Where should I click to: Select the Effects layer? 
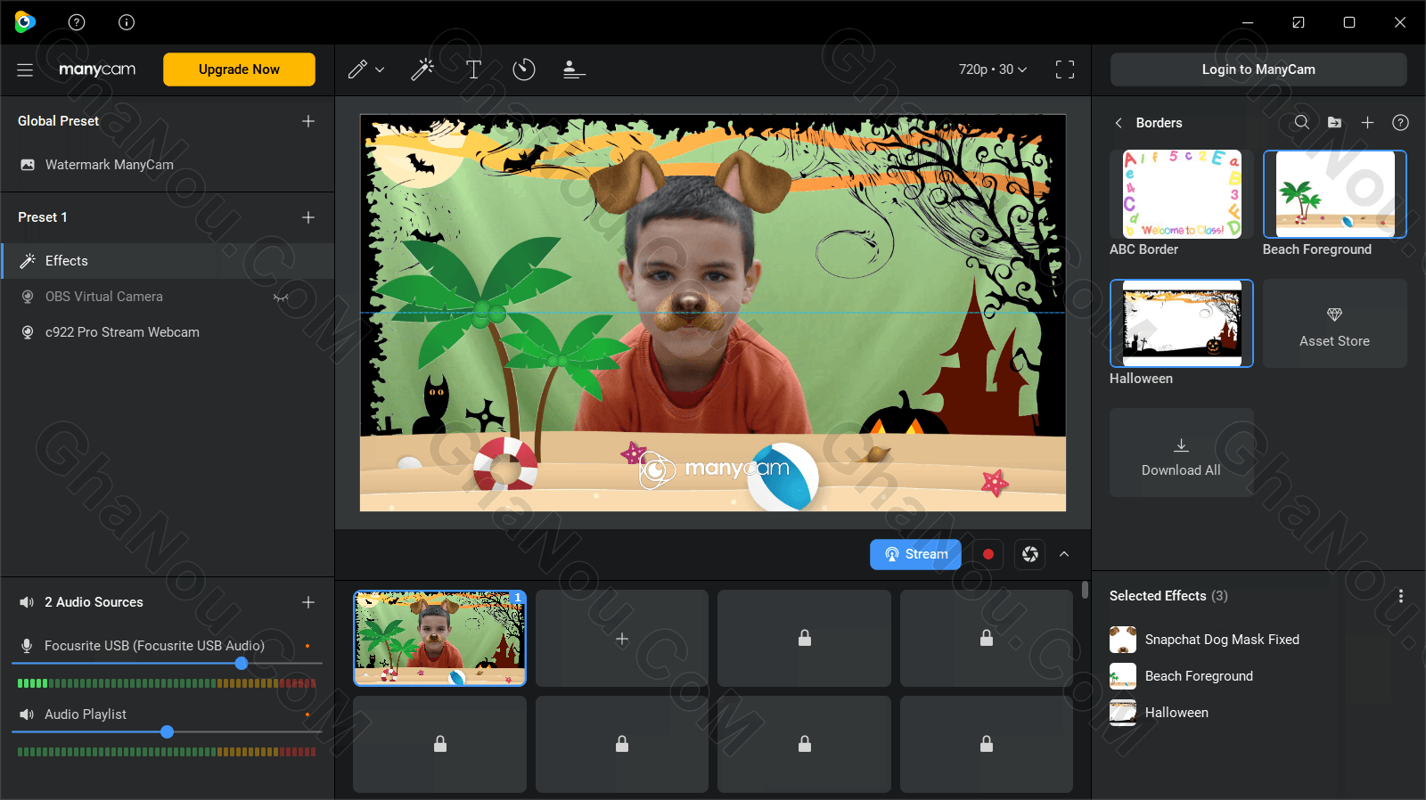(x=168, y=261)
